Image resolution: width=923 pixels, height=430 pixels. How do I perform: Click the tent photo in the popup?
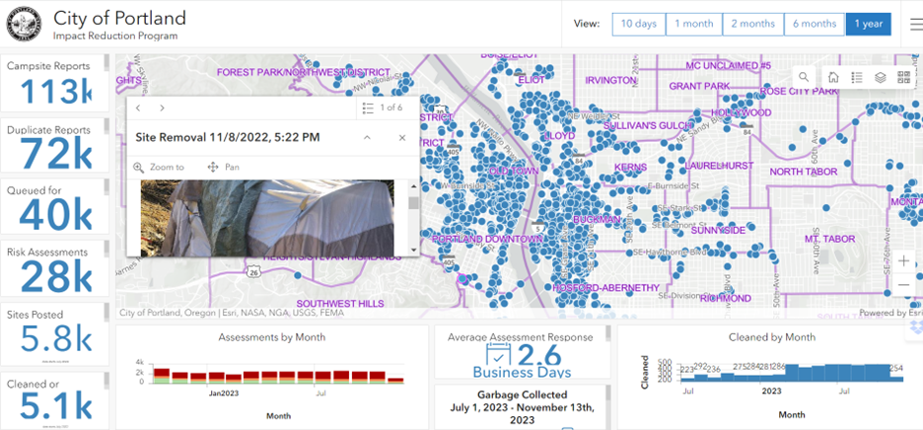point(267,218)
